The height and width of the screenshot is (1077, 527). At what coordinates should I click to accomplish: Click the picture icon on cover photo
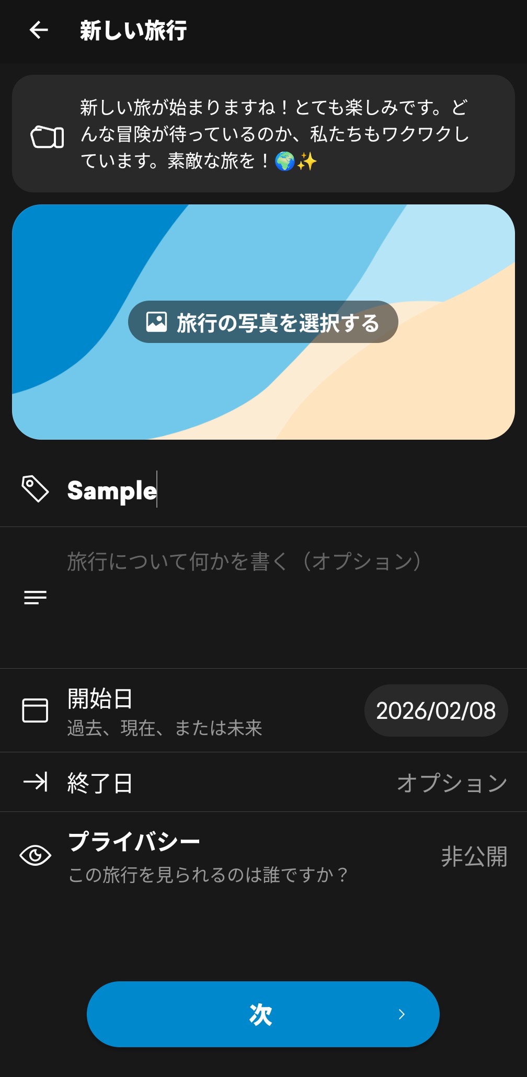[x=156, y=322]
